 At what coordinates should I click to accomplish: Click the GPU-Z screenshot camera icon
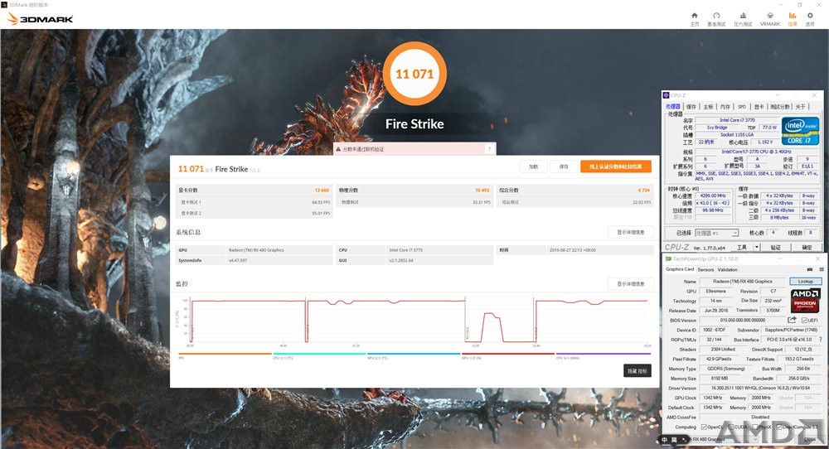click(x=809, y=269)
